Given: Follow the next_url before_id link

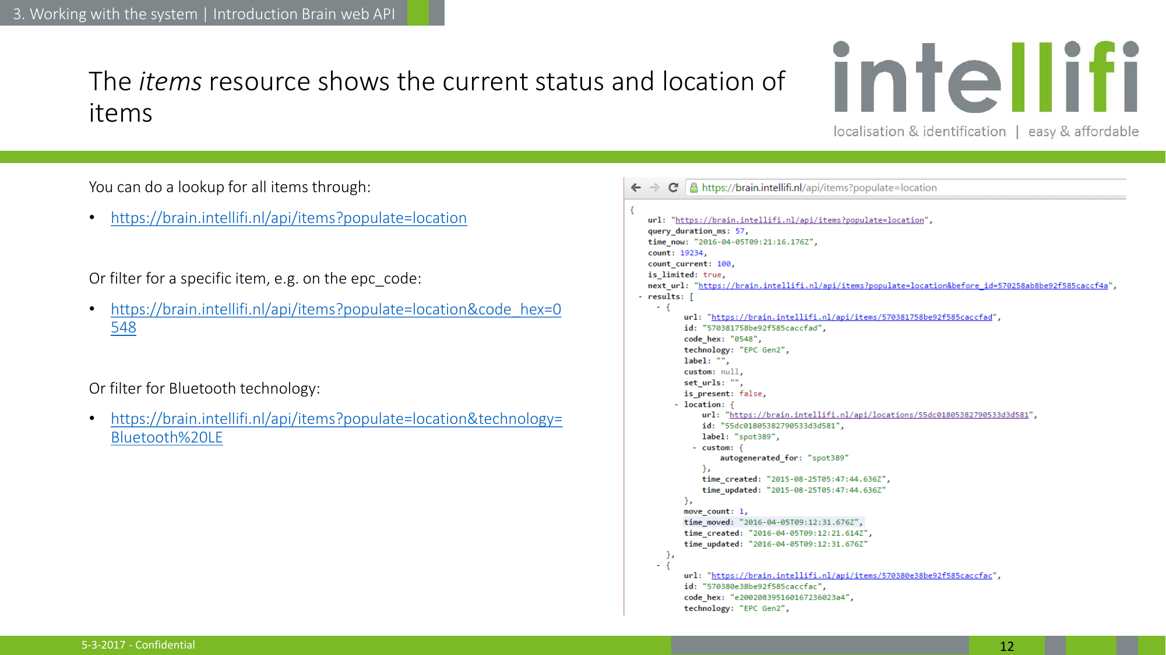Looking at the screenshot, I should pos(903,286).
